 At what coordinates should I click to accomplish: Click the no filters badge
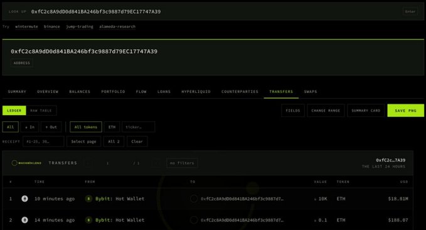(x=182, y=163)
